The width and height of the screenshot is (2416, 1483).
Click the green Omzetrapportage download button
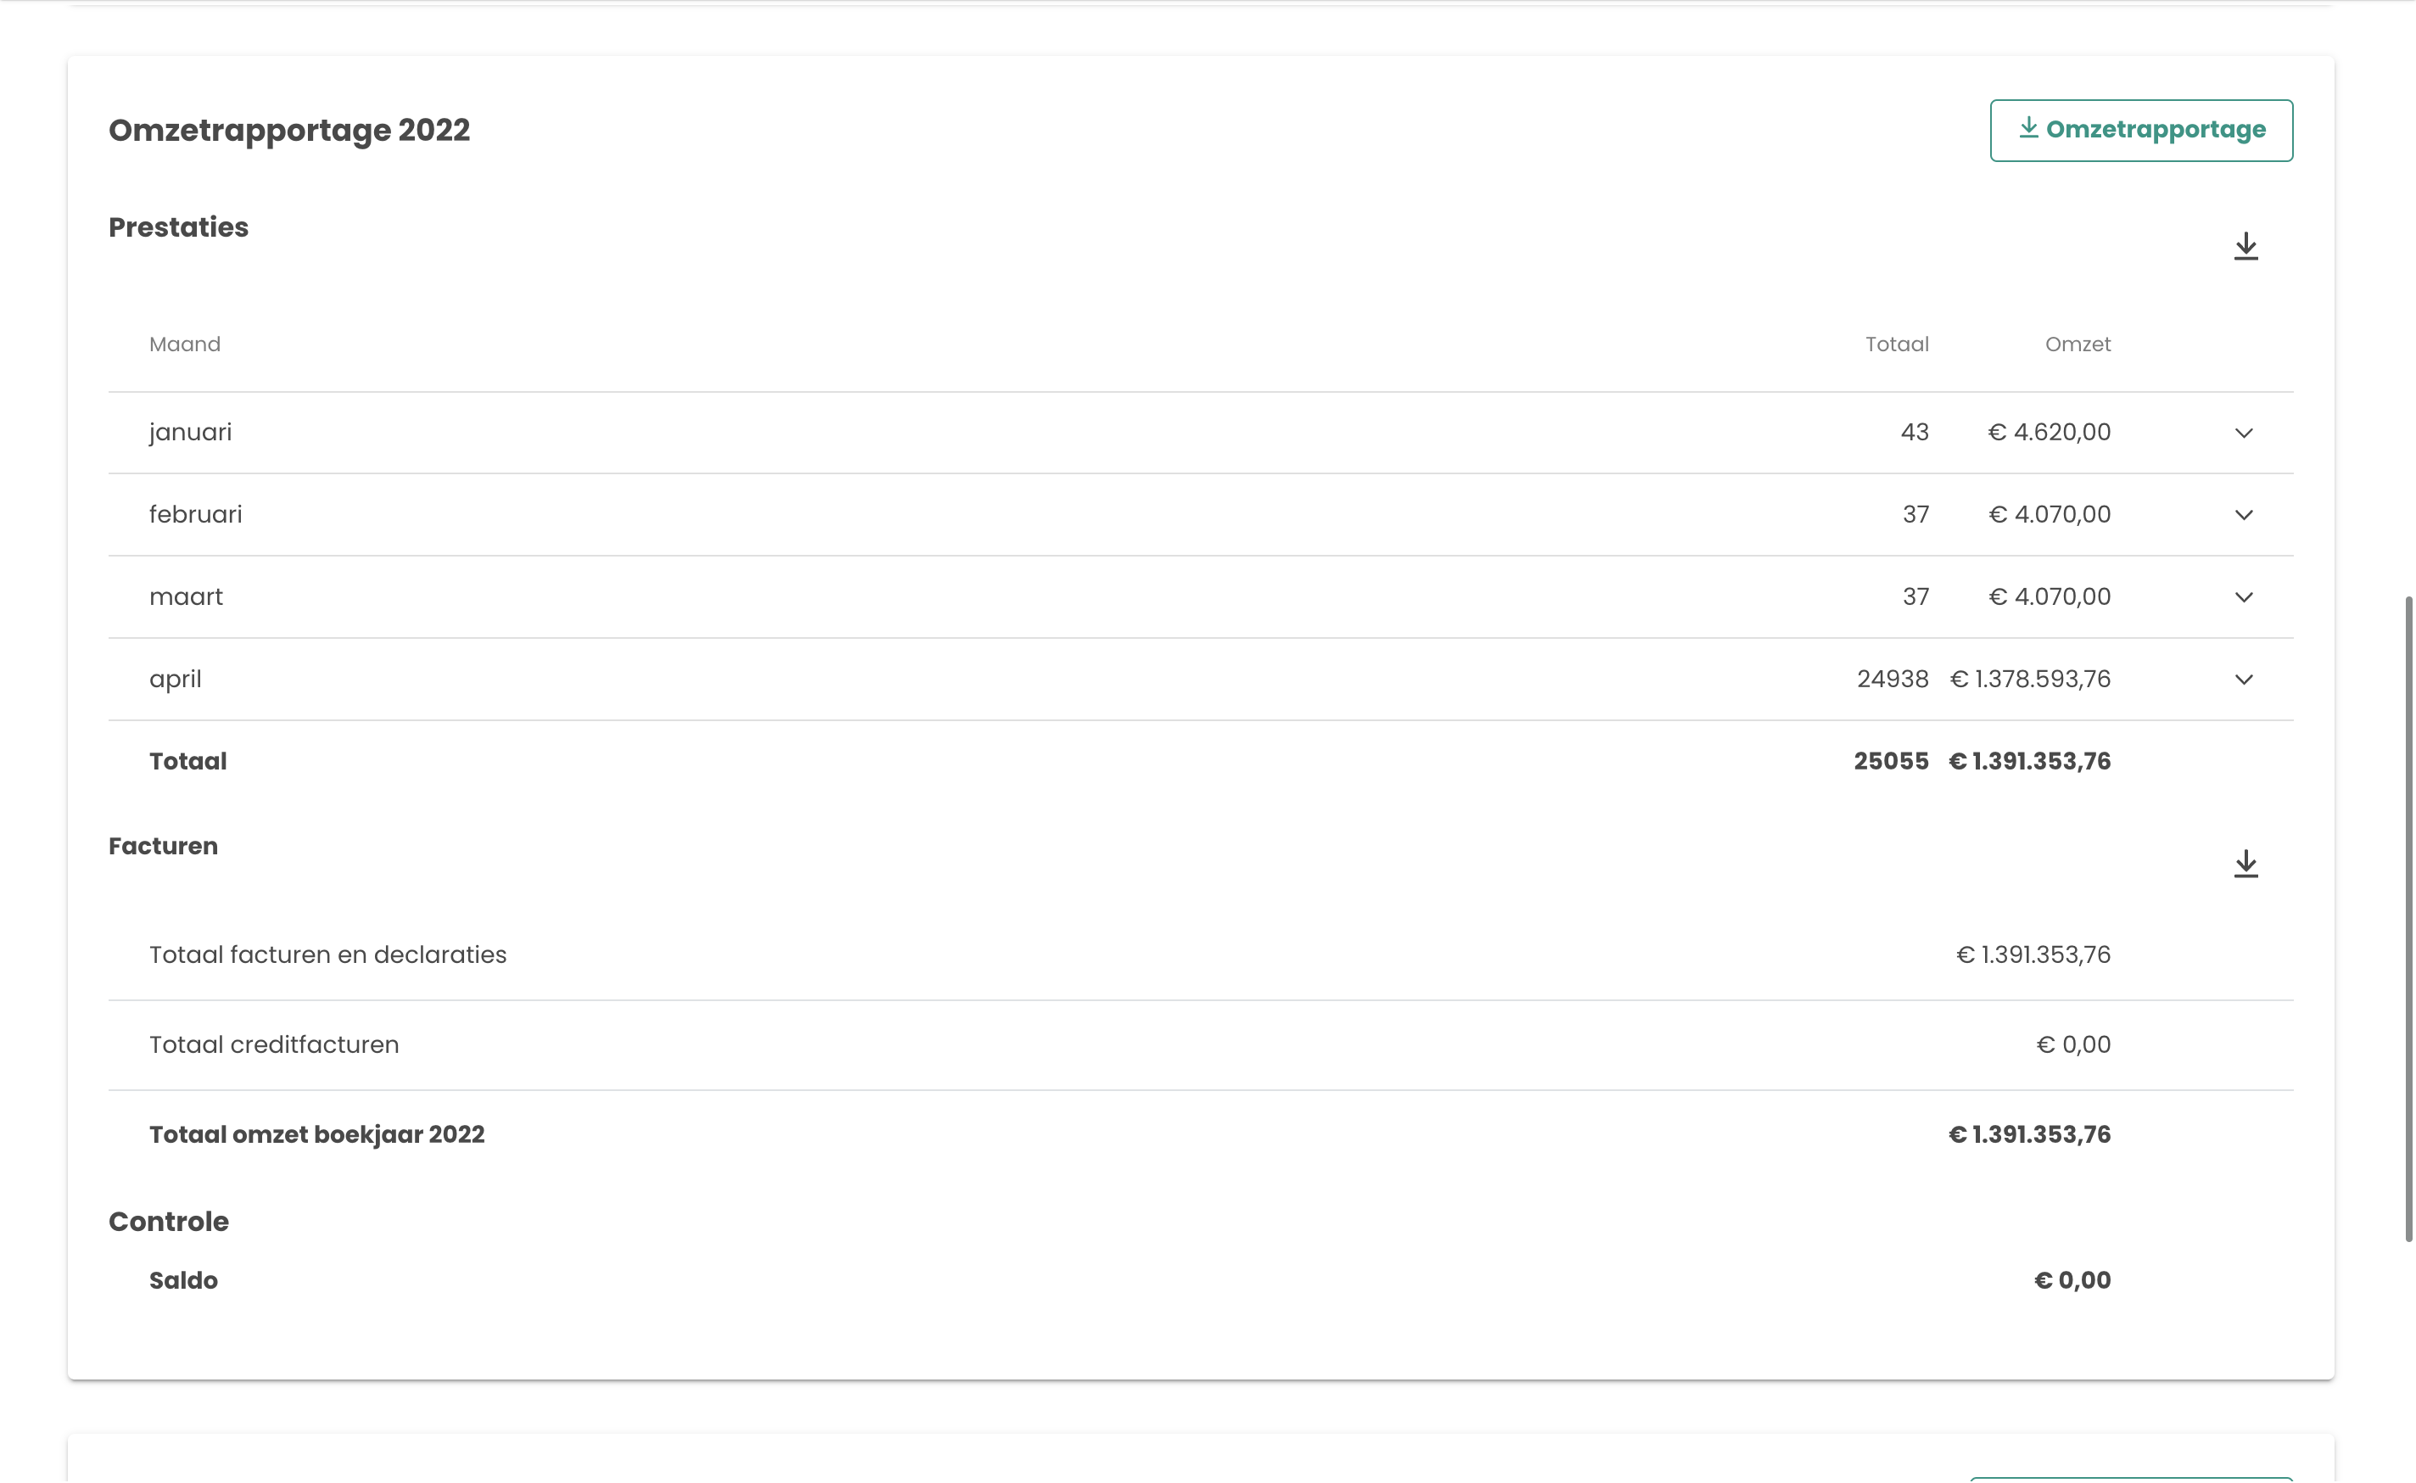pyautogui.click(x=2140, y=131)
